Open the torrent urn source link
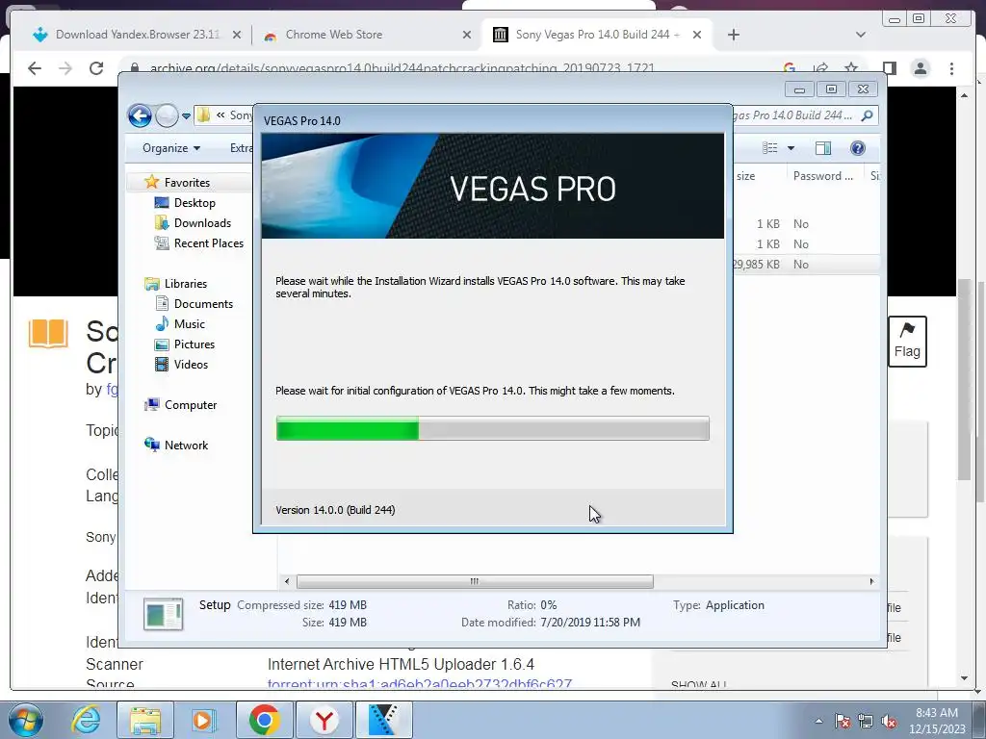The height and width of the screenshot is (739, 986). click(x=420, y=684)
